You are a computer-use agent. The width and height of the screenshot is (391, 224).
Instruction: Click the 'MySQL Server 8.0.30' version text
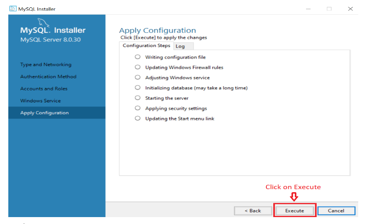click(x=50, y=40)
